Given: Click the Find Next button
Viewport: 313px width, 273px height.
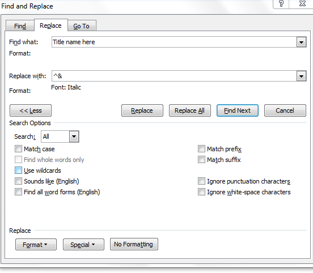Looking at the screenshot, I should pyautogui.click(x=238, y=110).
